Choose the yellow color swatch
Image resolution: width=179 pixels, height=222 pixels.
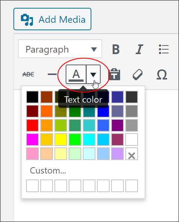click(61, 140)
